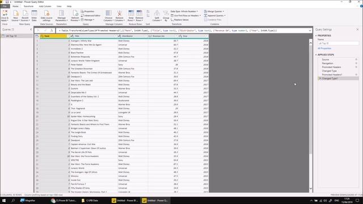Viewport: 363px width, 204px height.
Task: Open the Revenue column filter dropdown
Action: pyautogui.click(x=176, y=36)
